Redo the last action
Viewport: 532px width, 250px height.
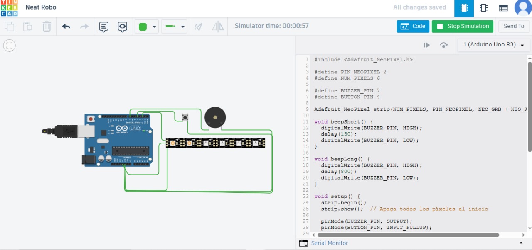click(84, 27)
